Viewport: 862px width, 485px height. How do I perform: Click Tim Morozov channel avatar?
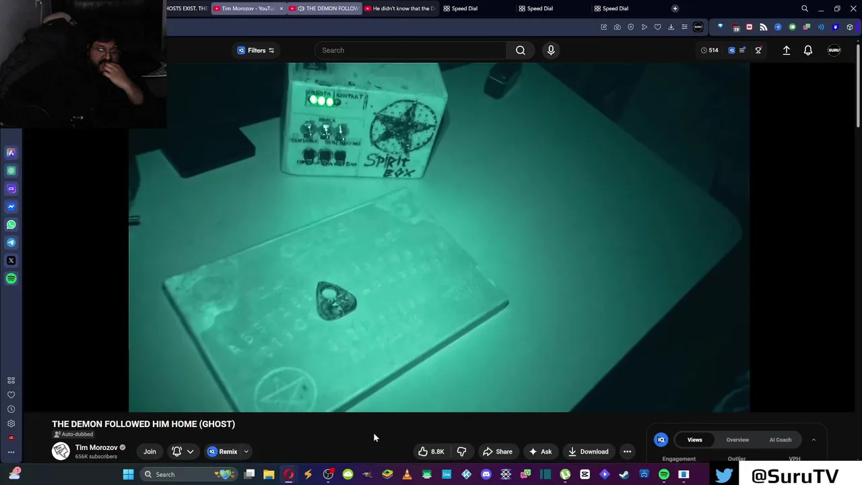point(61,451)
